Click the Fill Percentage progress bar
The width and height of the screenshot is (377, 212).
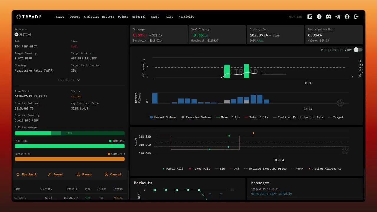click(x=70, y=133)
